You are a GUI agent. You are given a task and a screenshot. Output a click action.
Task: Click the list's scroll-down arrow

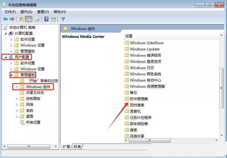tap(222, 135)
